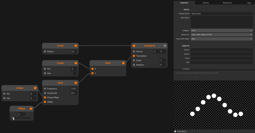Screen dimensions: 255x133
Task: Click Max value 1 on Linear beside Sine
Action: coord(33,98)
